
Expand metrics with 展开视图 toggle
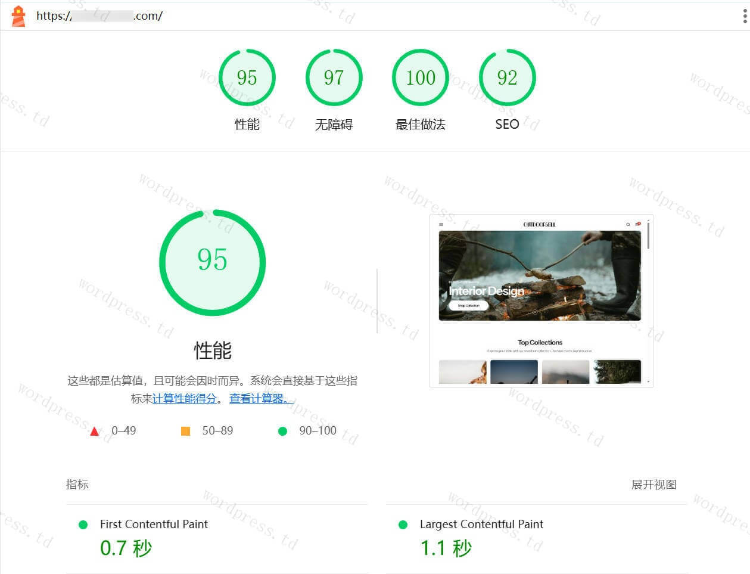click(x=653, y=485)
